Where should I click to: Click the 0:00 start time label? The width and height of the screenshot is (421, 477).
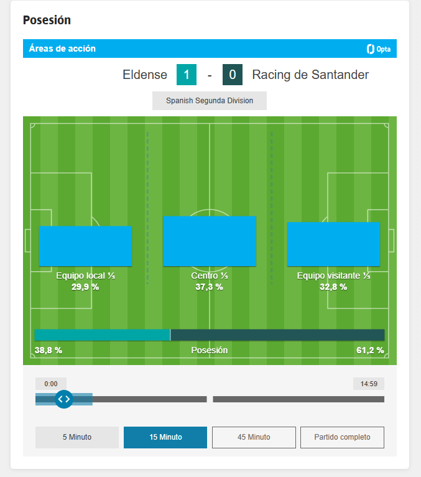(x=51, y=384)
